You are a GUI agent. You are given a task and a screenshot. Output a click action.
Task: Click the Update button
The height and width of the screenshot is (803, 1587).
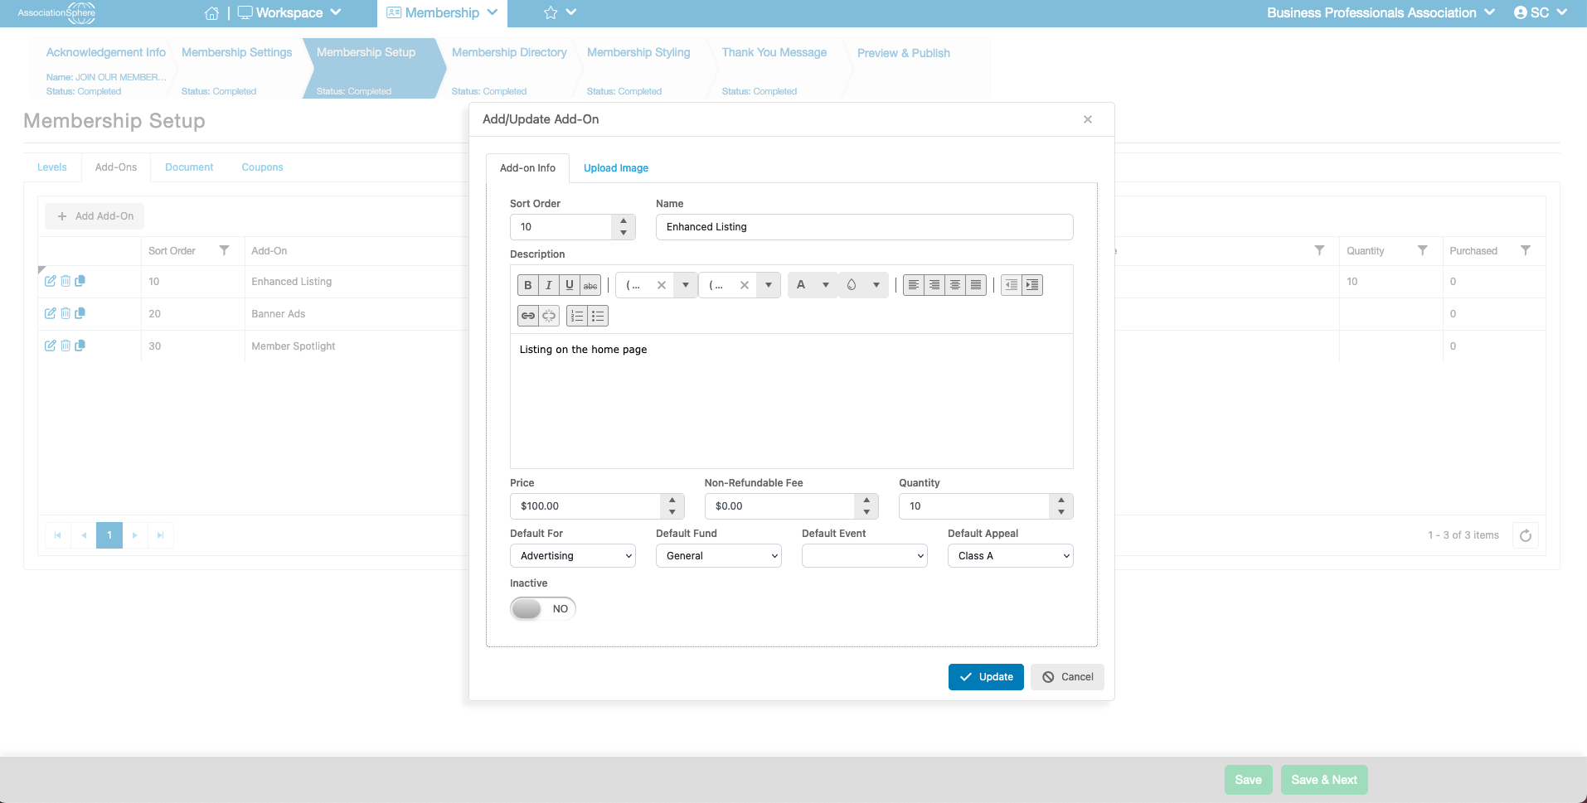(x=987, y=677)
